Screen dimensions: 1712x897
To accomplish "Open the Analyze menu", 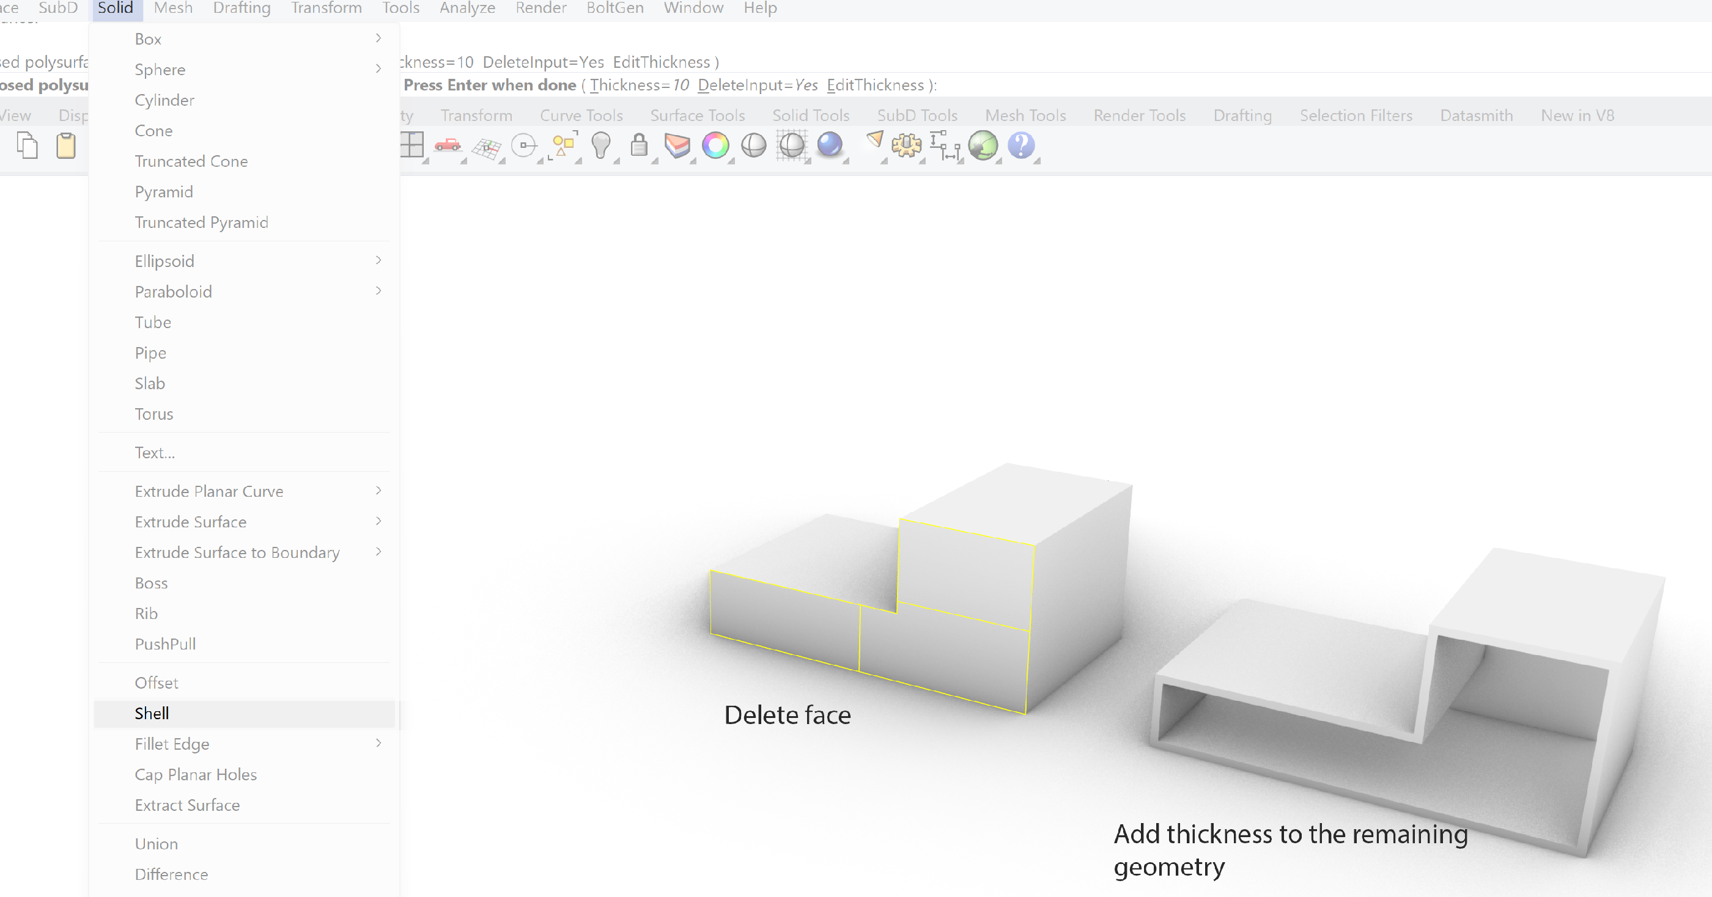I will click(x=467, y=8).
